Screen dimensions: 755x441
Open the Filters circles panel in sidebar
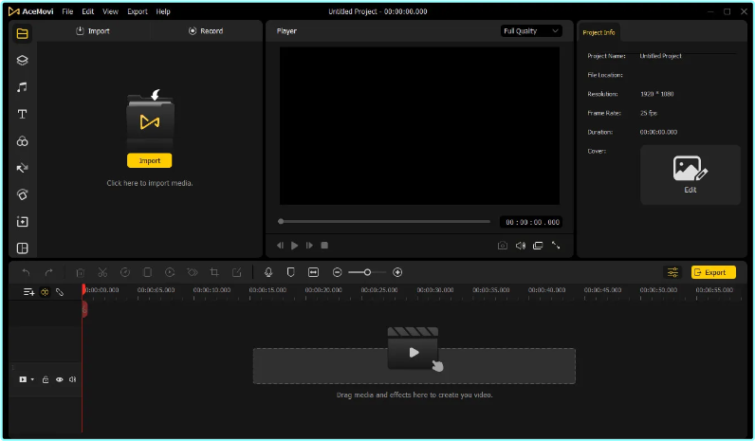tap(22, 141)
